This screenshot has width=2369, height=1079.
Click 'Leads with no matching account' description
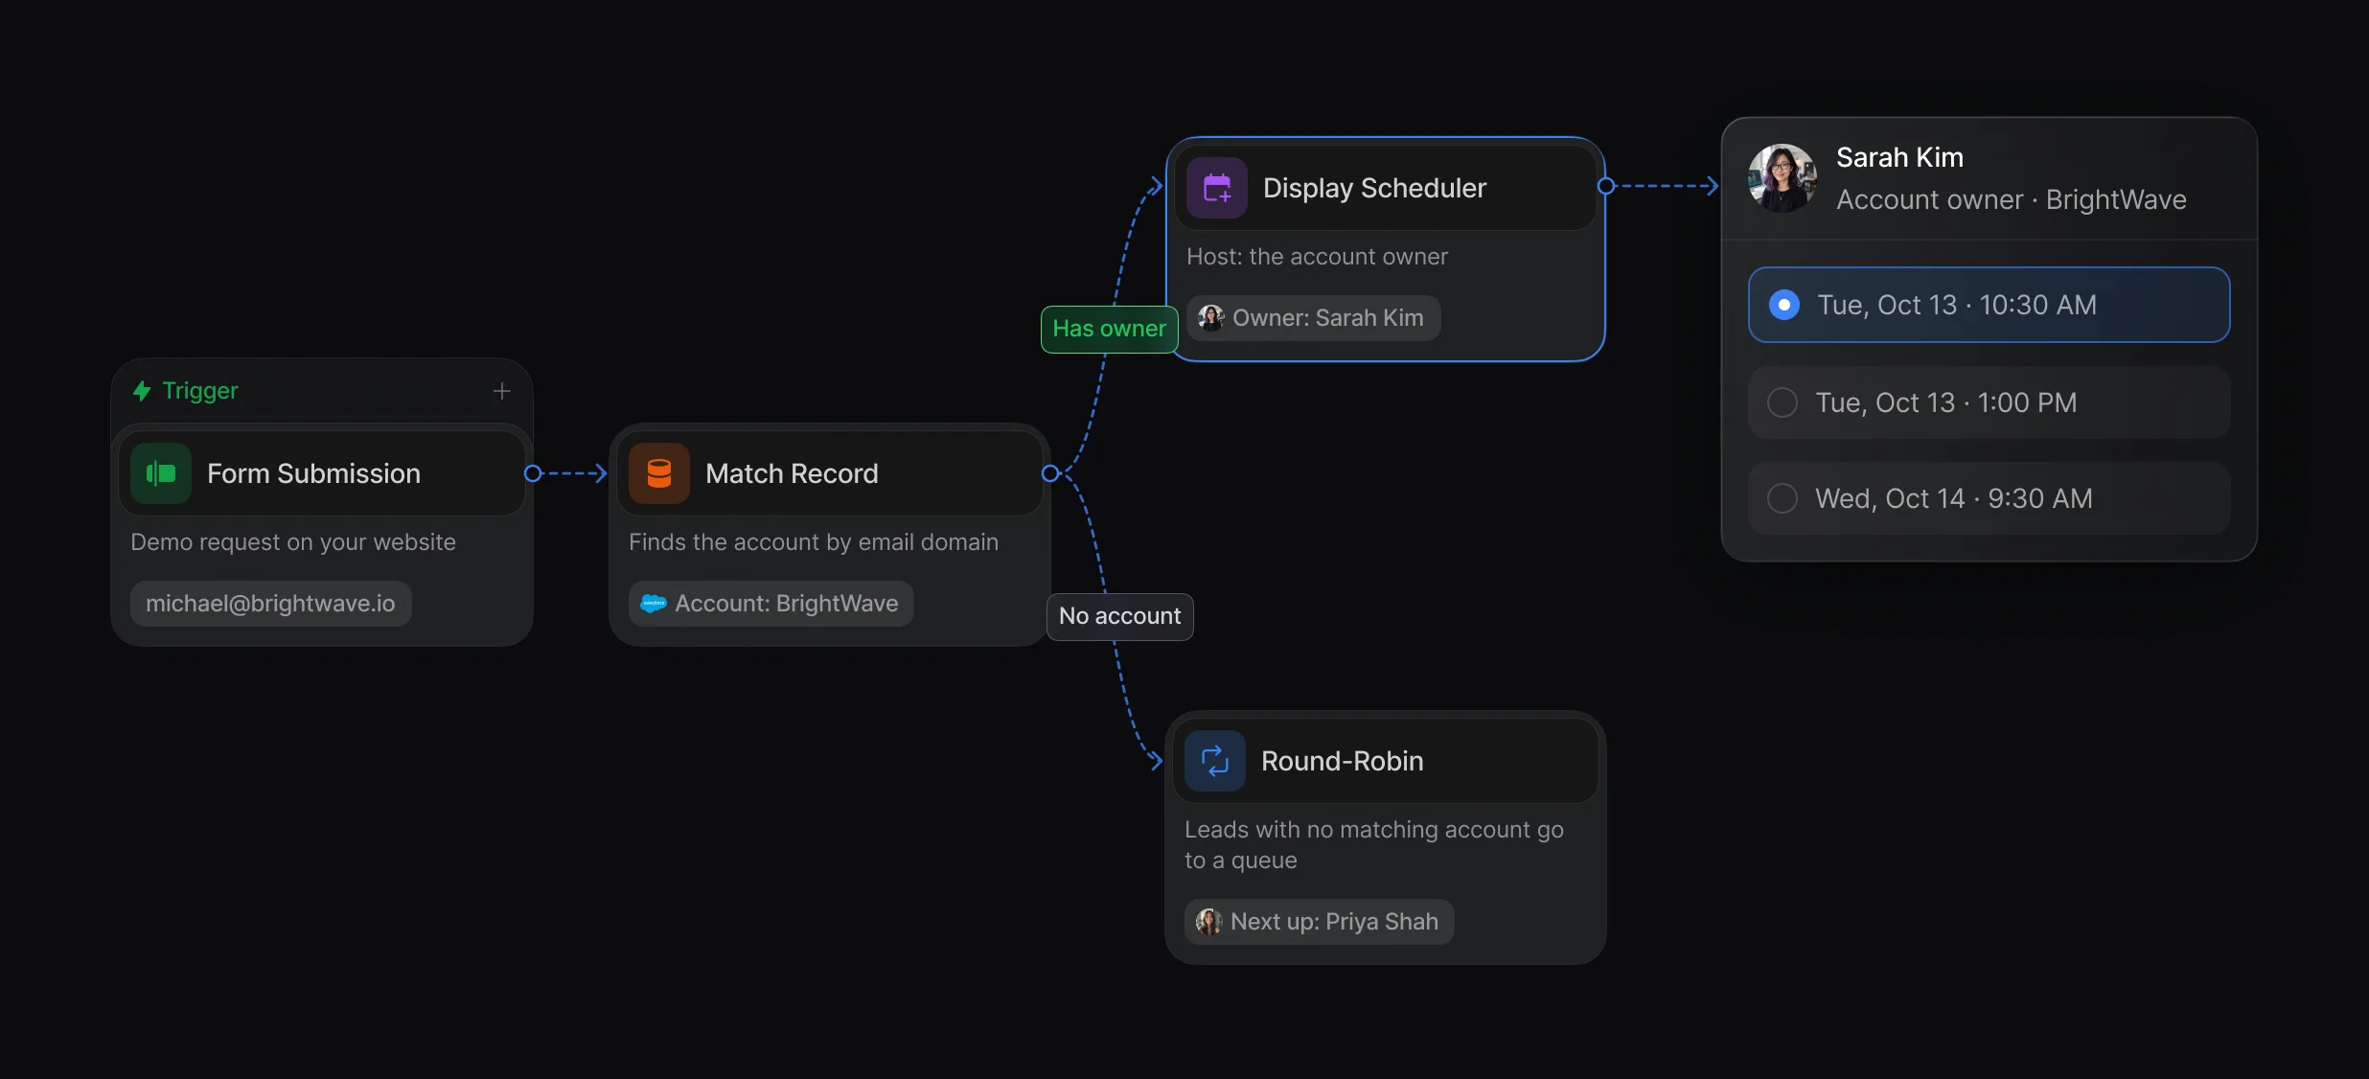[1374, 845]
